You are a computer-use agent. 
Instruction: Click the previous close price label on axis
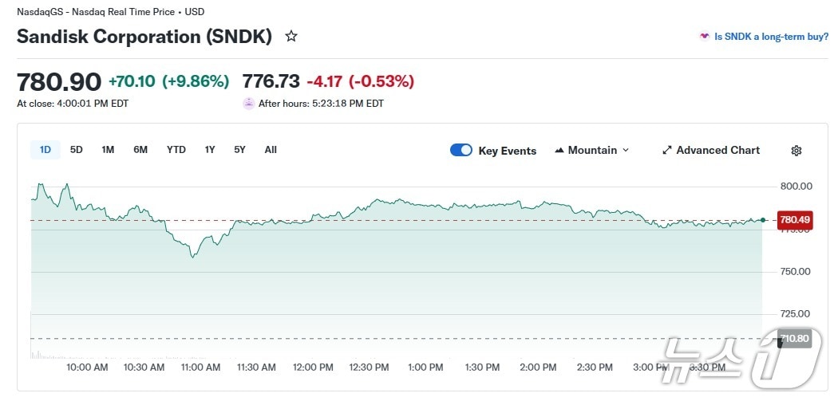click(795, 339)
